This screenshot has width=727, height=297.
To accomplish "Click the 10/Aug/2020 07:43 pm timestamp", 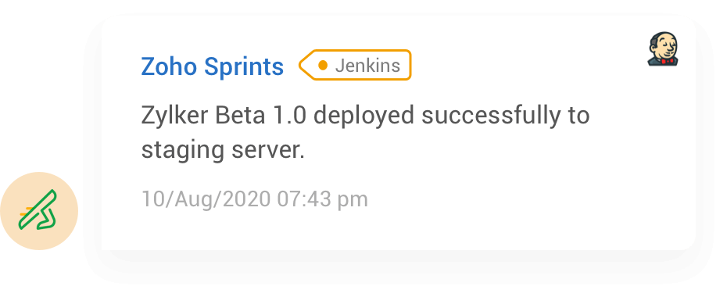I will [x=255, y=199].
